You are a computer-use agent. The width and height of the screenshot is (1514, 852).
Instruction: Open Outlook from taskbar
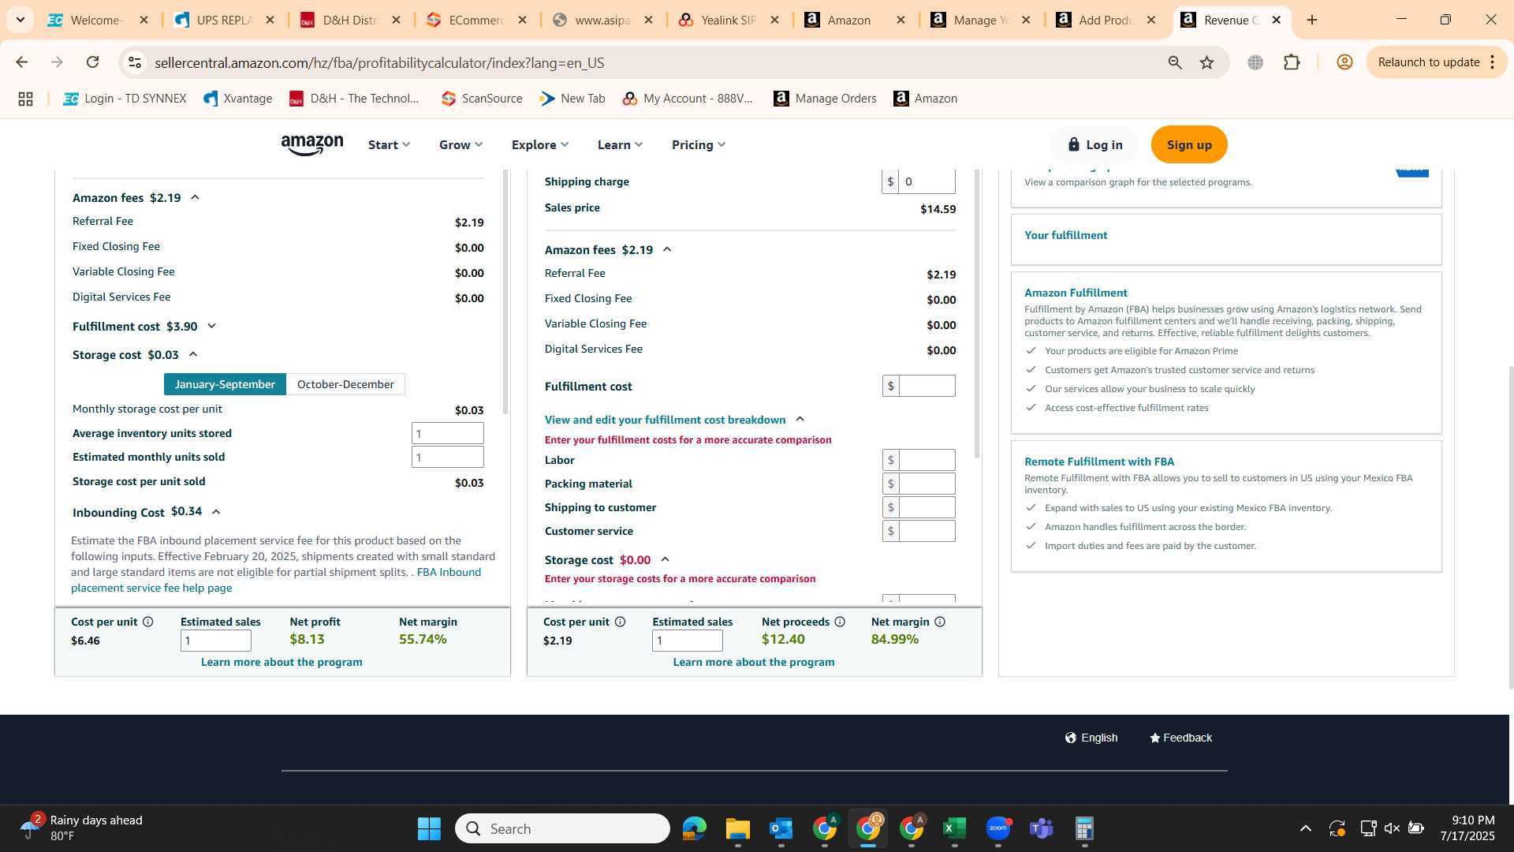click(781, 828)
